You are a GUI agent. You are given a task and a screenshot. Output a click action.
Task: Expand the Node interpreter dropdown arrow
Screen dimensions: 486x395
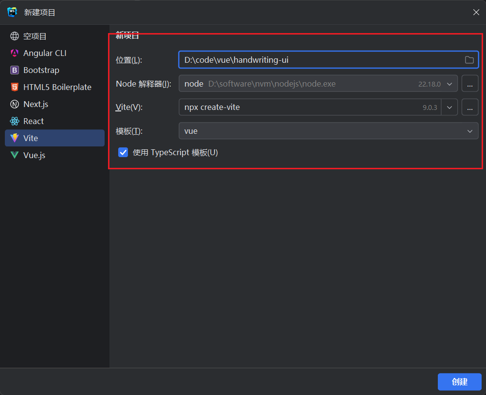pos(450,84)
